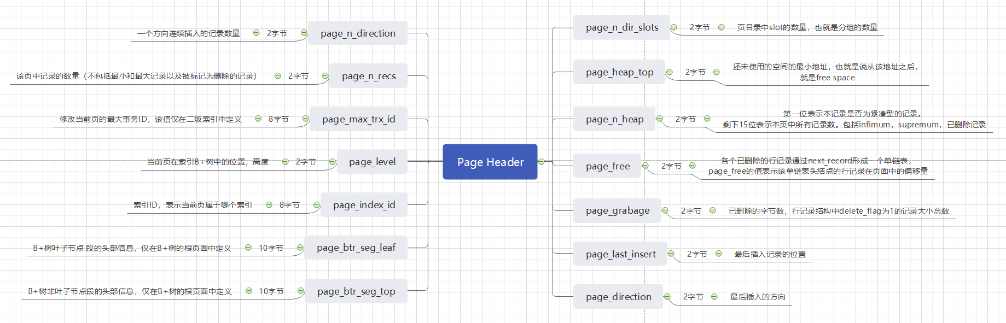
Task: Collapse toggle attached to page_n_direction node
Action: coord(304,33)
